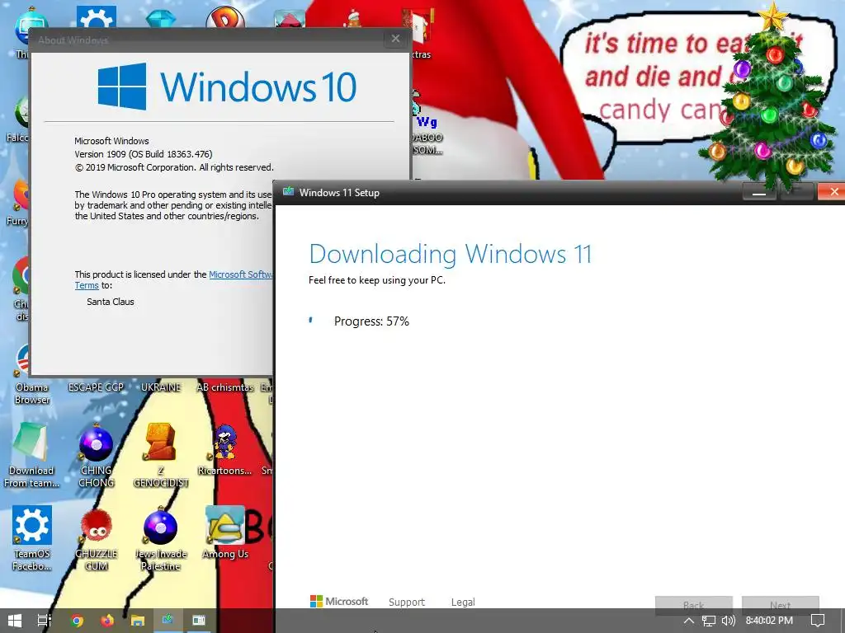Click the Windows 10 logo in About Windows

tap(227, 86)
